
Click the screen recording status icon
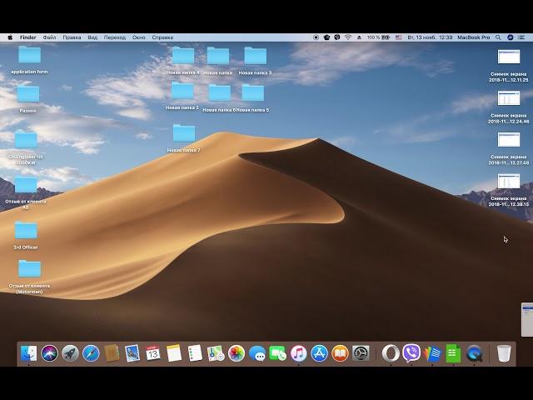[316, 37]
